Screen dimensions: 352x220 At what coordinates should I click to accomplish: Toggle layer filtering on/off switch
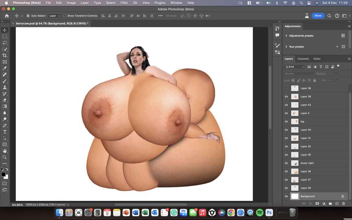pyautogui.click(x=338, y=66)
